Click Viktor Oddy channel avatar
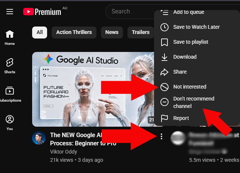The height and width of the screenshot is (173, 240). coord(39,138)
